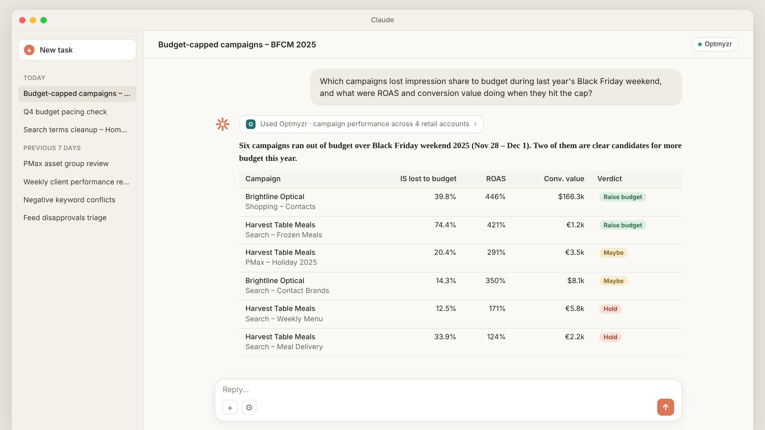
Task: Click Shopping – Contacts campaign name
Action: click(x=280, y=207)
